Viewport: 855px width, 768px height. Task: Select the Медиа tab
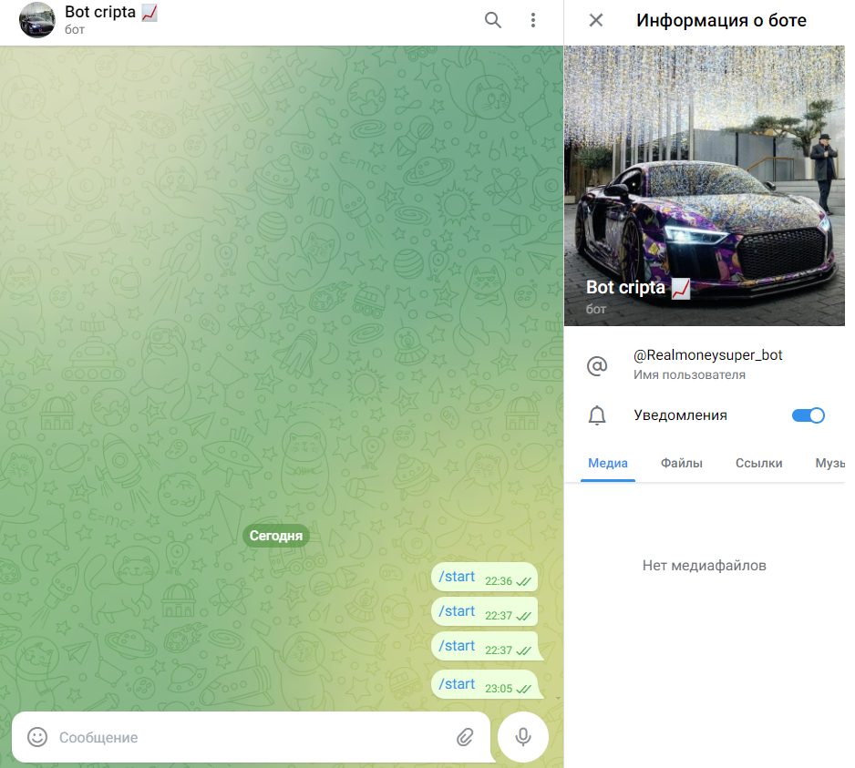[x=607, y=464]
